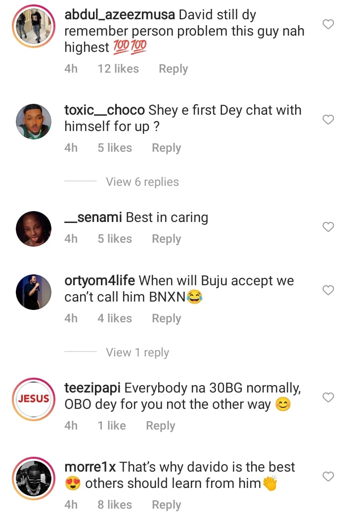The height and width of the screenshot is (525, 356).
Task: Expand 'View 1 reply' under ortyom4life
Action: 137,352
